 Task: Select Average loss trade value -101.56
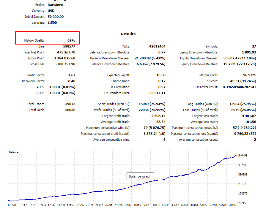[x=250, y=122]
